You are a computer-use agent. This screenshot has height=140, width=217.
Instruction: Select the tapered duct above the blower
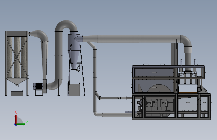point(45,60)
